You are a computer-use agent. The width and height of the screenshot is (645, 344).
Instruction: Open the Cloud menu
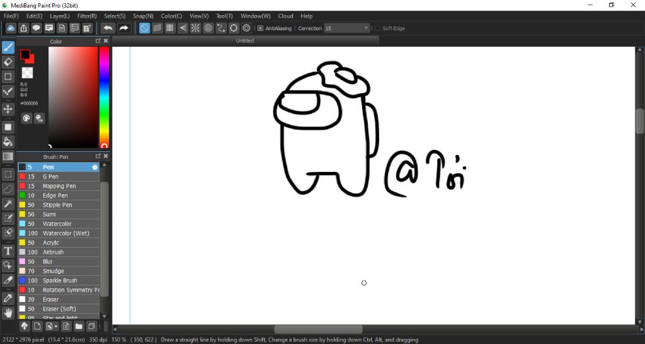[x=285, y=16]
